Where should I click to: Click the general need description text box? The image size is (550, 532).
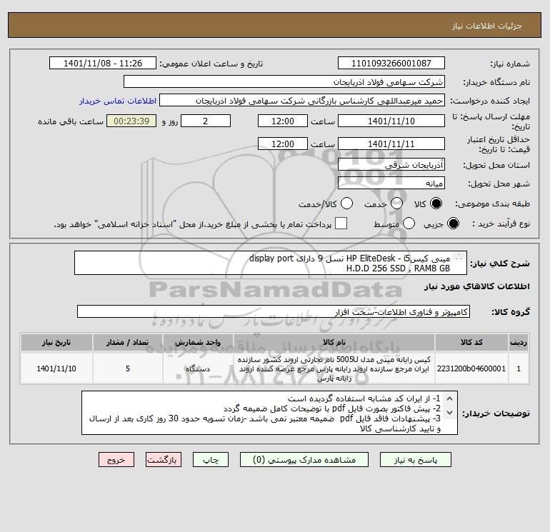271,263
